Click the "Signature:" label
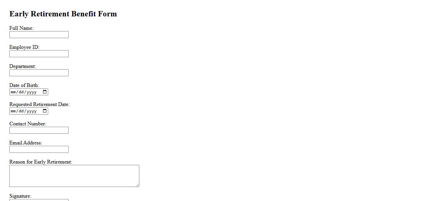The image size is (428, 201). pyautogui.click(x=20, y=196)
